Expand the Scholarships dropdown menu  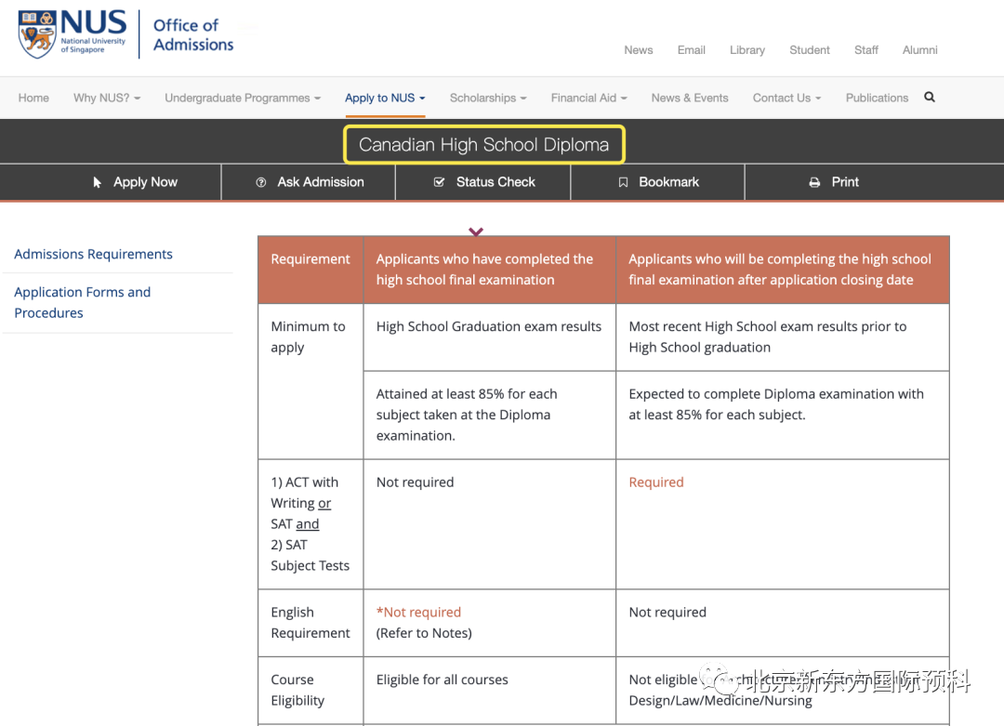488,98
